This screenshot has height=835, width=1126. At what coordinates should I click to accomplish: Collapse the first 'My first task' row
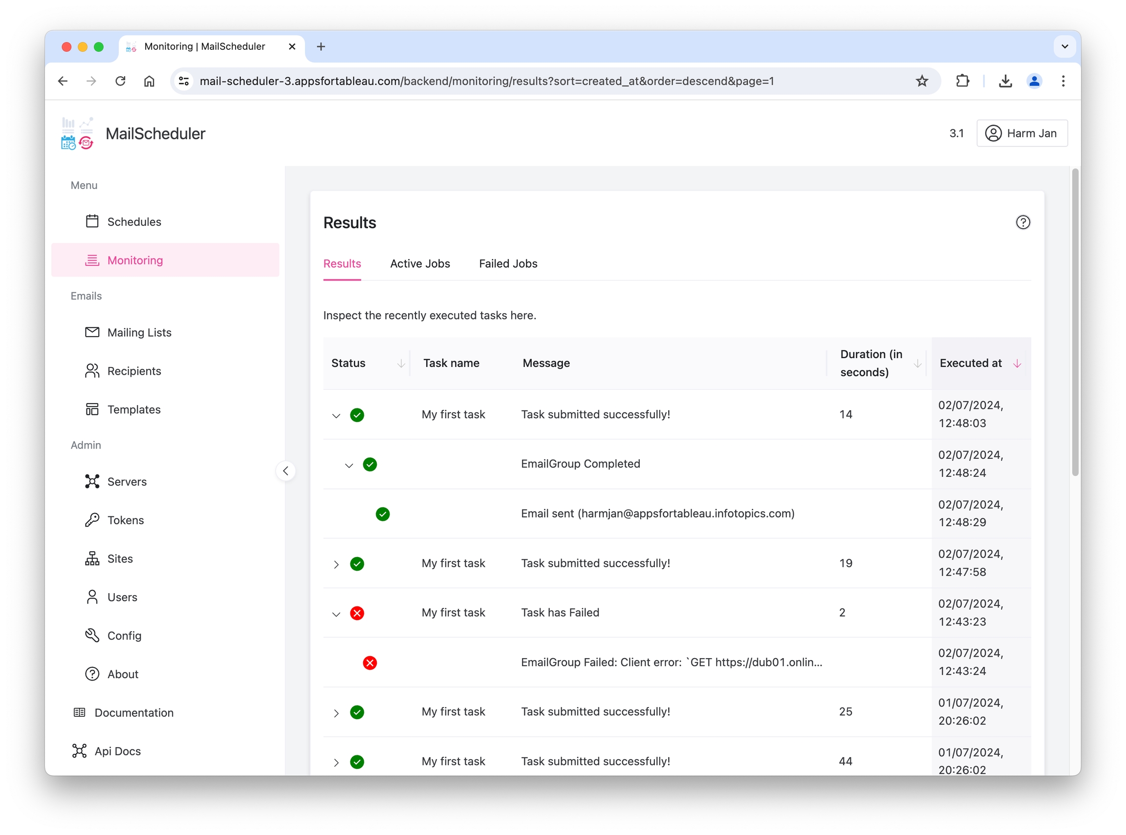coord(336,415)
